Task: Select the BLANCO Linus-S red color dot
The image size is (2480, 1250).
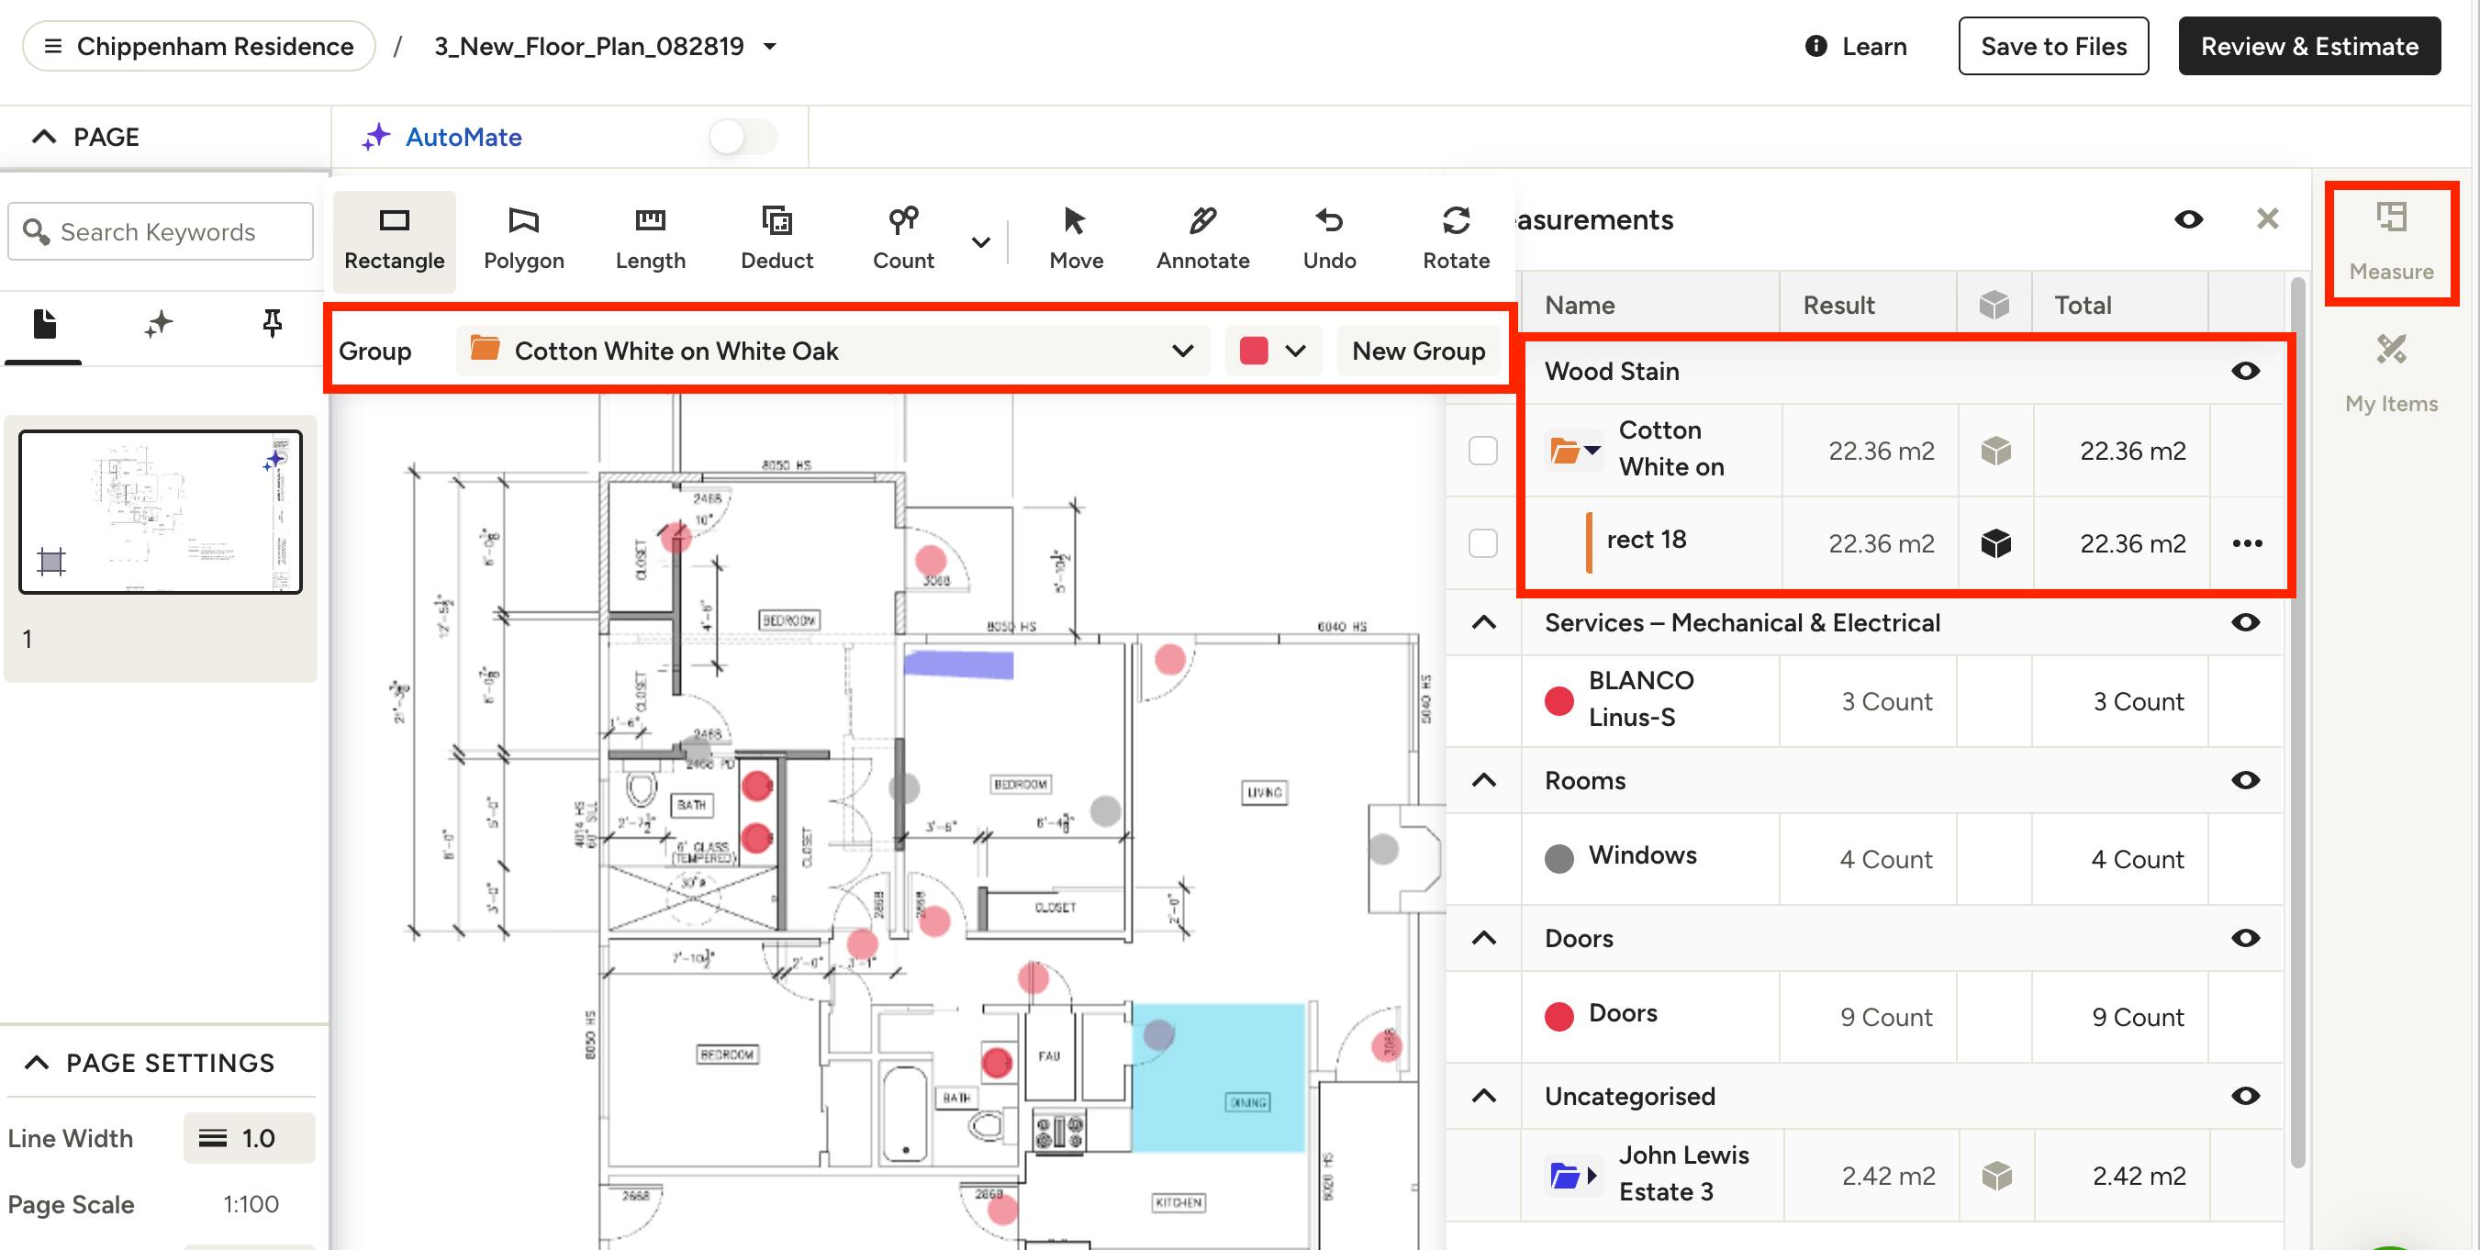Action: click(x=1558, y=700)
